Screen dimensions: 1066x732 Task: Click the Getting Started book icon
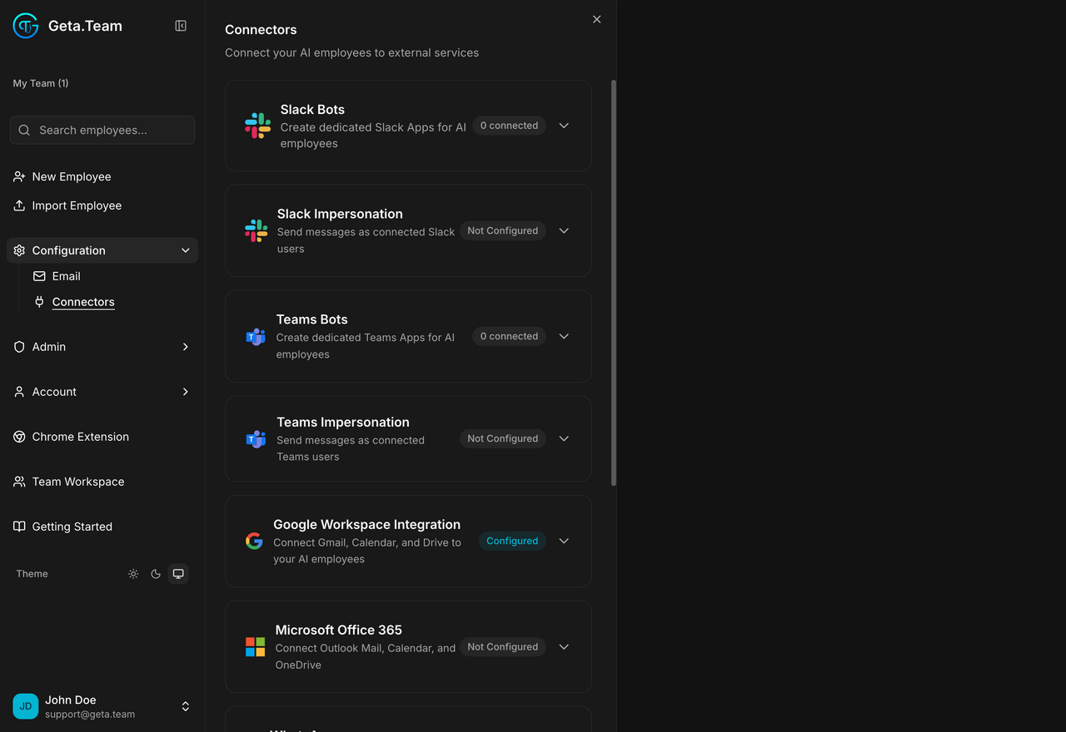click(x=19, y=527)
